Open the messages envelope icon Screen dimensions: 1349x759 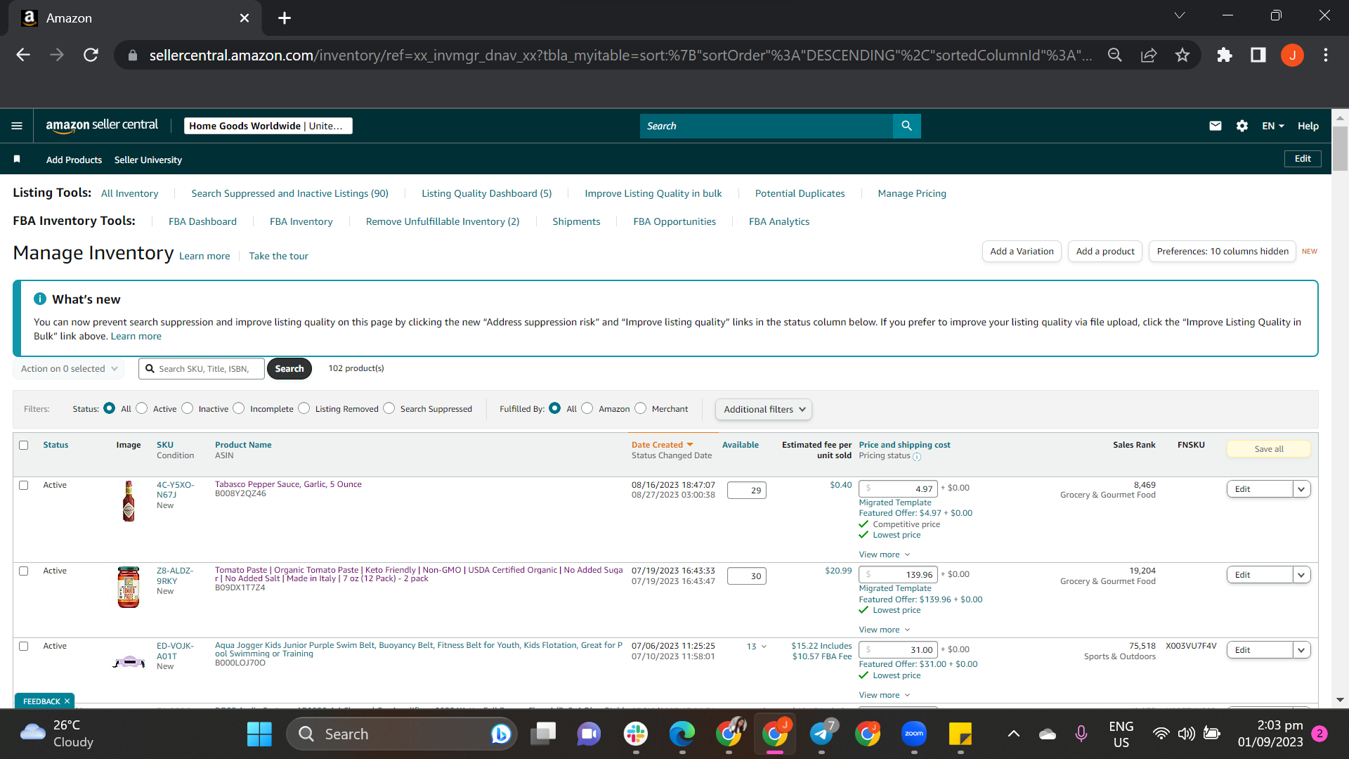click(1216, 126)
